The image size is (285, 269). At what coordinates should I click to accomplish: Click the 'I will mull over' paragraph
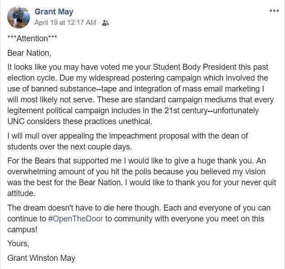coord(127,142)
